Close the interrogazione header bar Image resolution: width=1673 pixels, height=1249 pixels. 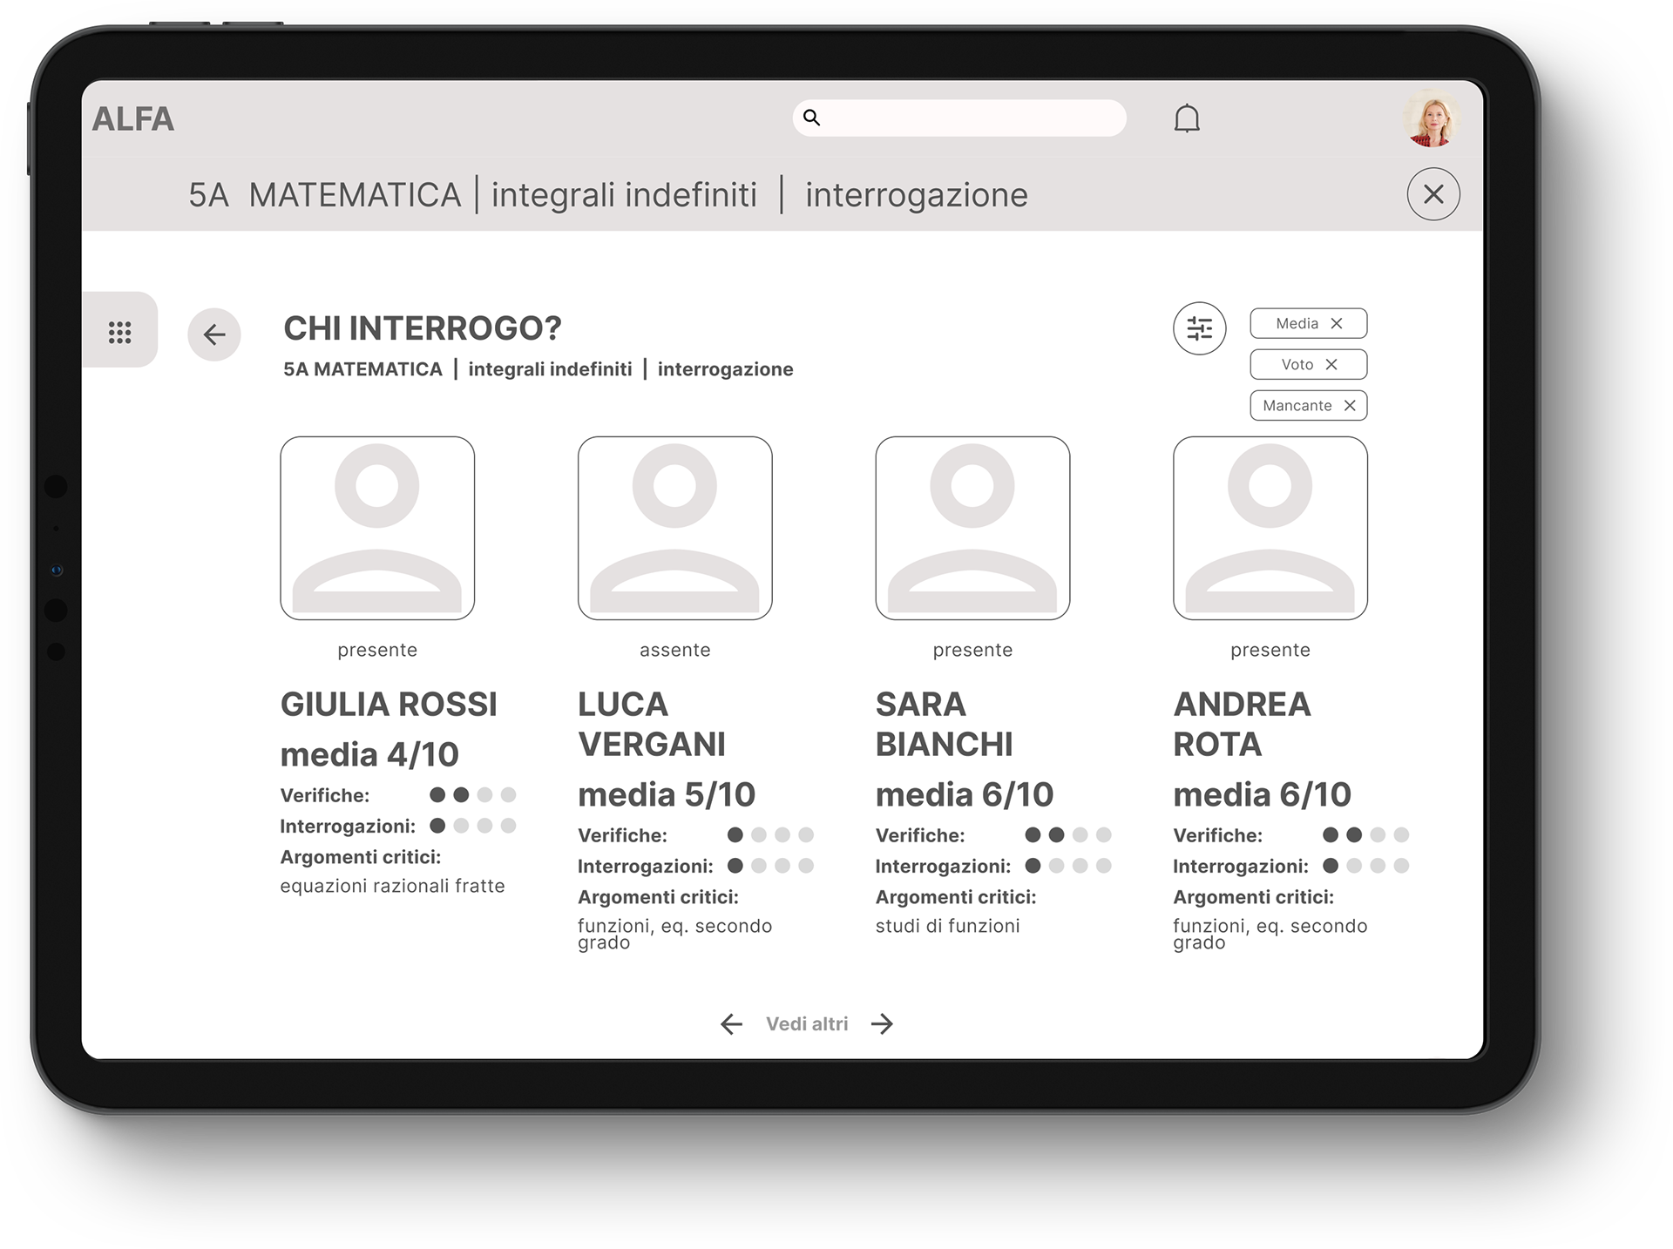(1433, 194)
